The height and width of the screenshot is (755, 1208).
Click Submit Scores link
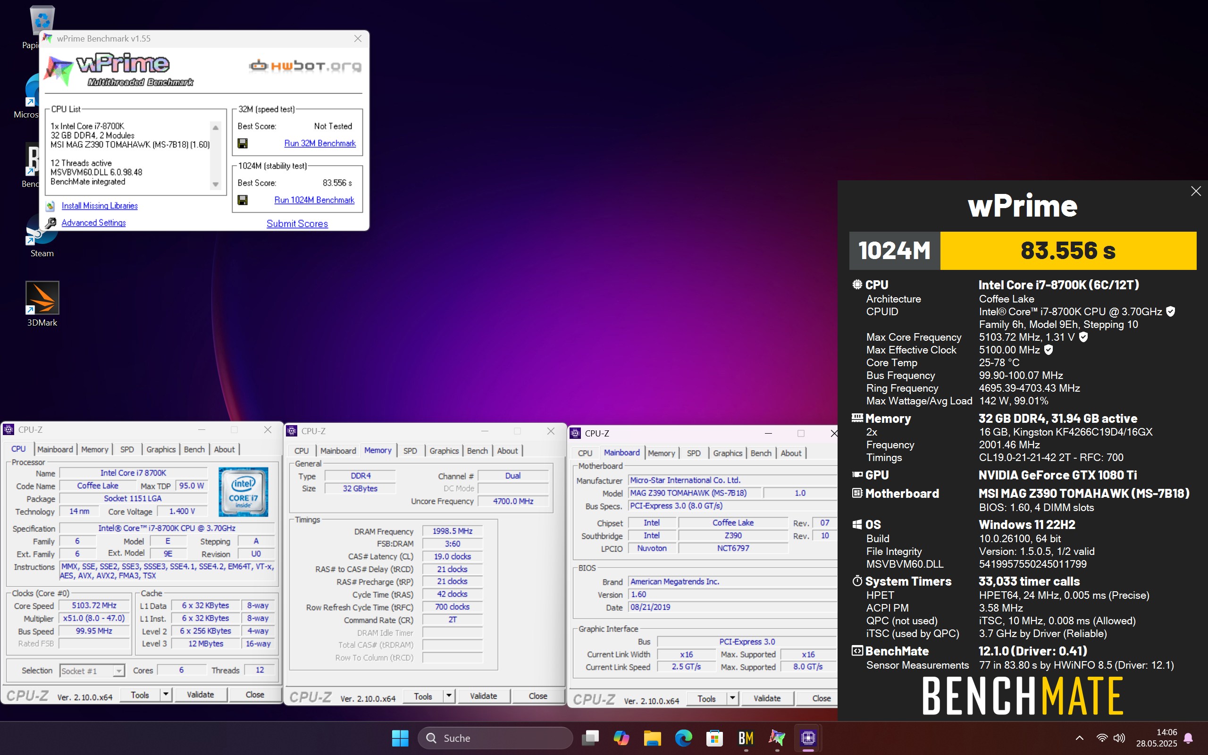click(297, 224)
